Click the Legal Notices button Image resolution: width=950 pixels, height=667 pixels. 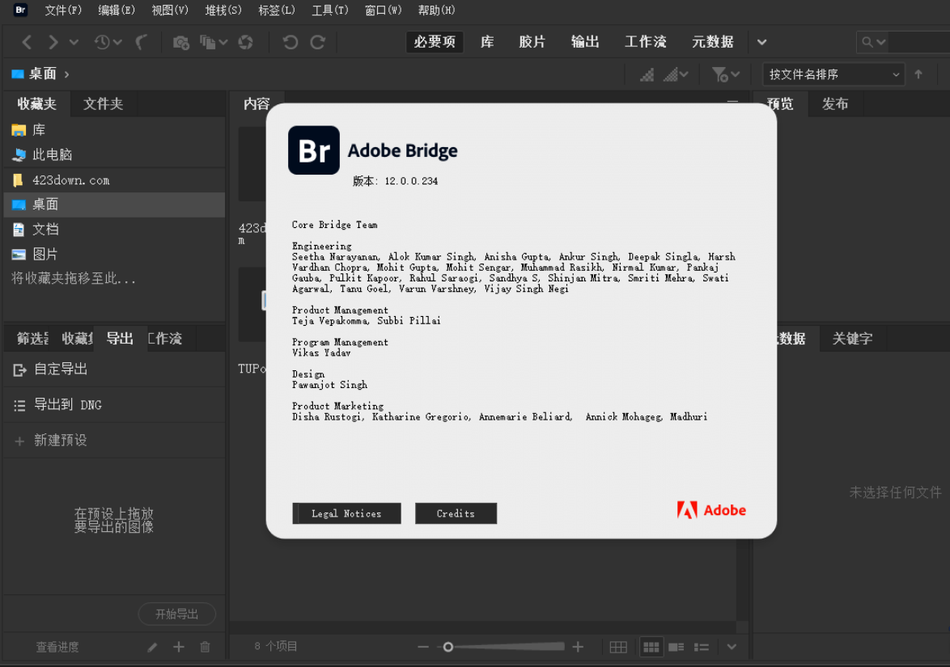346,513
